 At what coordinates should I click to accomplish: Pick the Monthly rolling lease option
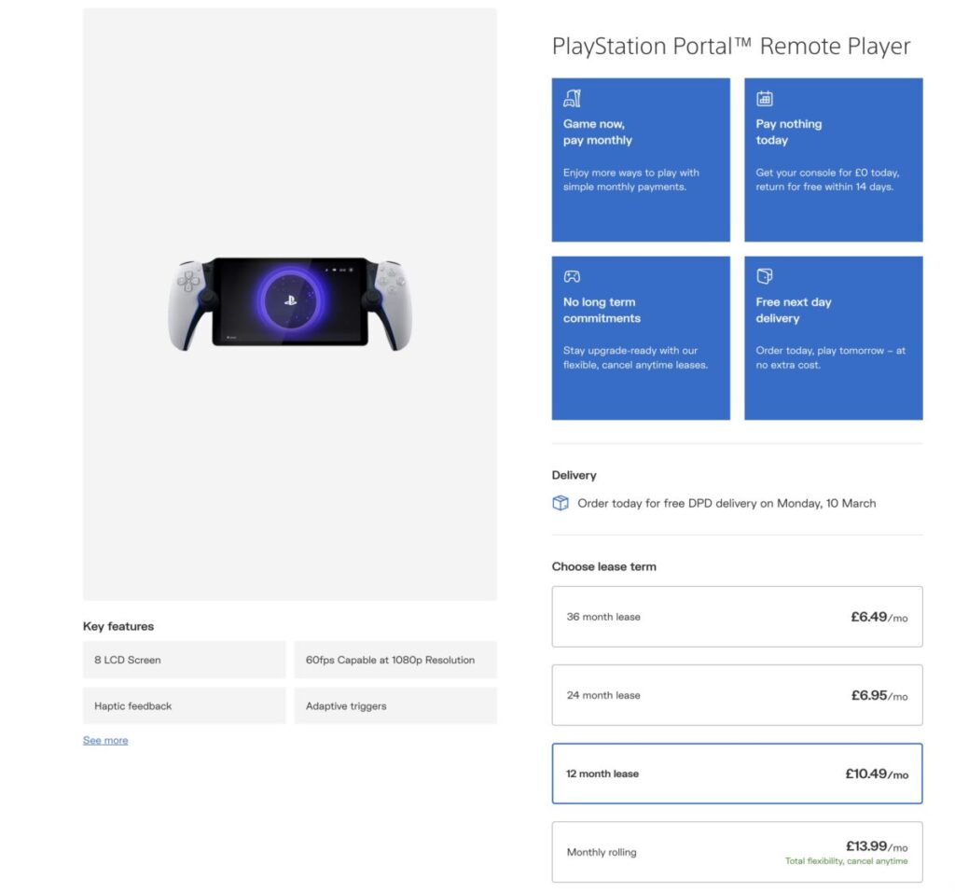pos(737,852)
